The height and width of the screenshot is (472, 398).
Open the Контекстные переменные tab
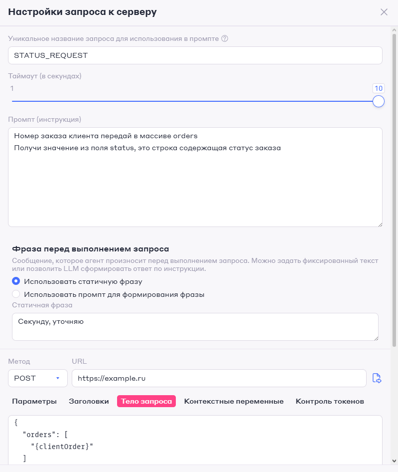pyautogui.click(x=234, y=401)
